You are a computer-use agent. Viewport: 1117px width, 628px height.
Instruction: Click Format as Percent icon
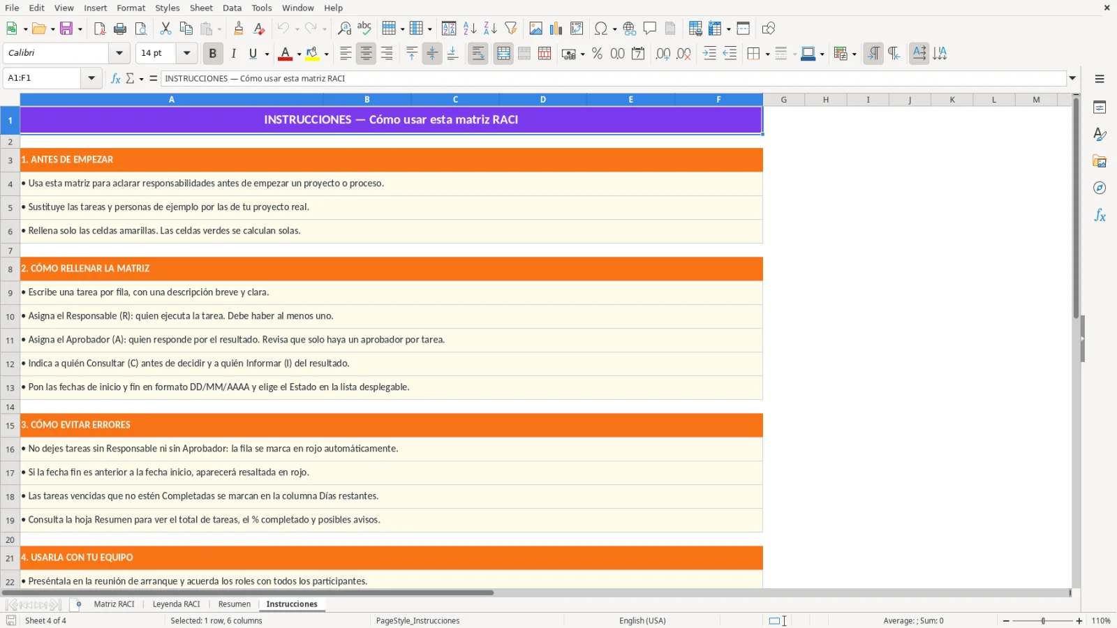[597, 54]
